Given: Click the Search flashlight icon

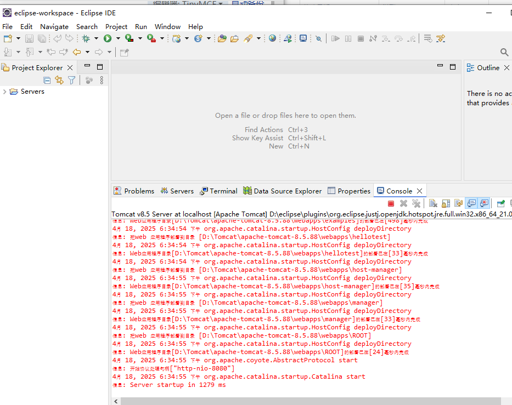Looking at the screenshot, I should [248, 38].
